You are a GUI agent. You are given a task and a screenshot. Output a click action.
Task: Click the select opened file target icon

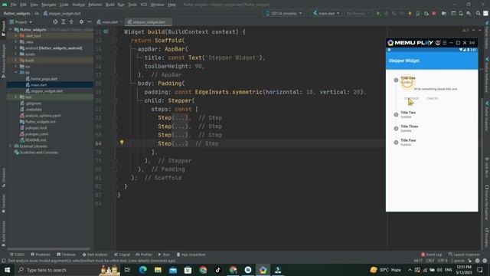point(55,22)
